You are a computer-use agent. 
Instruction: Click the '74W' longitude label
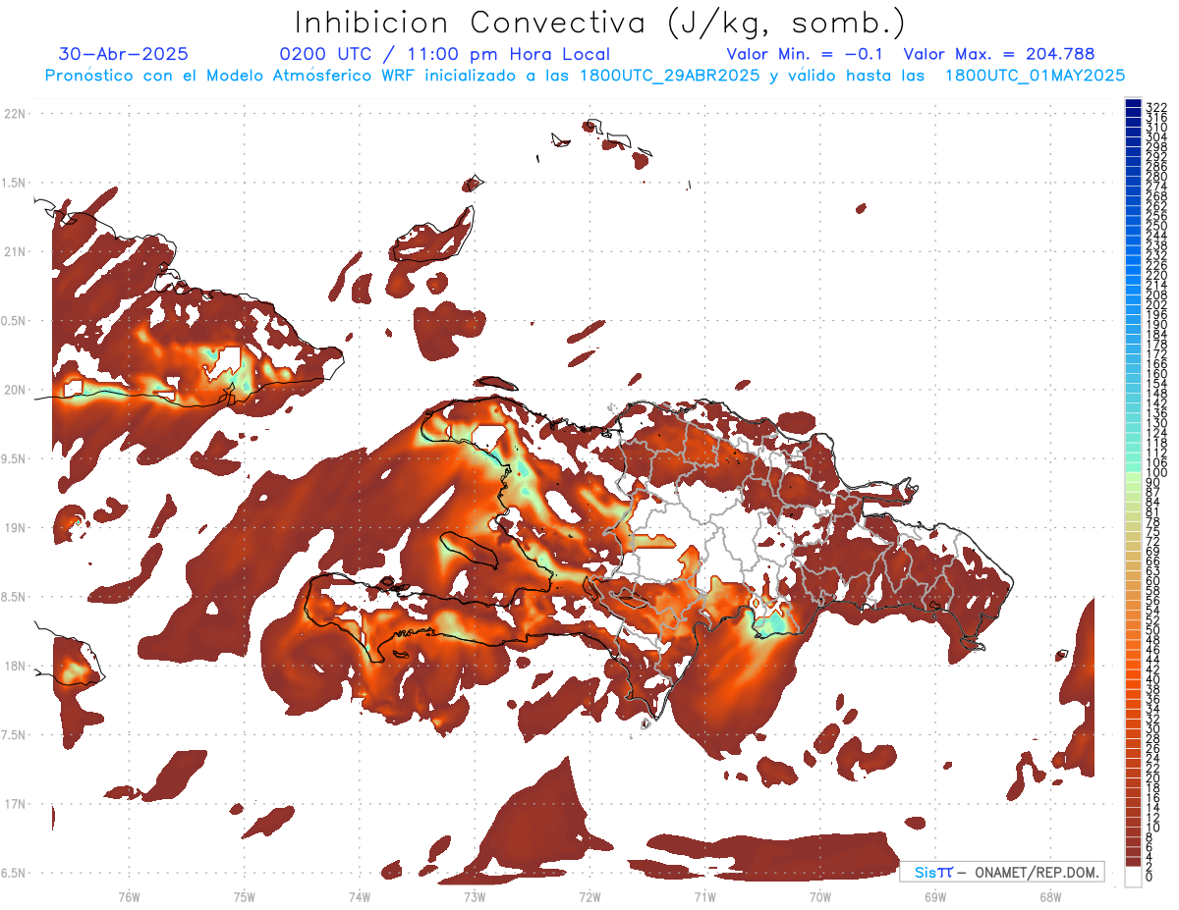(359, 896)
